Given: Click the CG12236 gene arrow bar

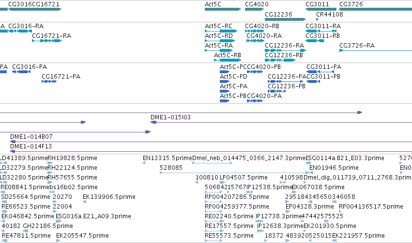Looking at the screenshot, I should pyautogui.click(x=285, y=19).
